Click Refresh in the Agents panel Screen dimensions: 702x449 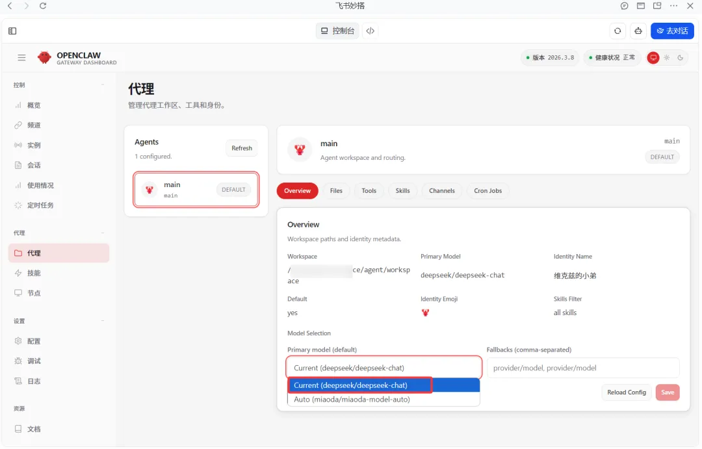pos(242,148)
